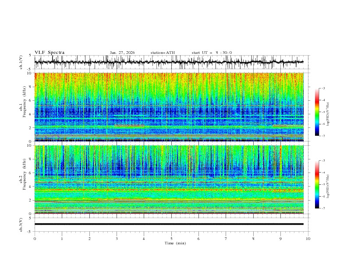
Task: Click the '4' kHz tick on ch.2 axis
Action: pos(31,187)
